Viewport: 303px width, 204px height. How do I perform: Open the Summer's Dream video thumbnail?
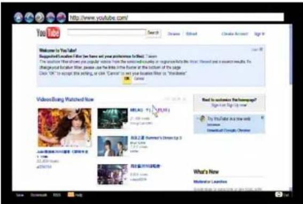112,146
